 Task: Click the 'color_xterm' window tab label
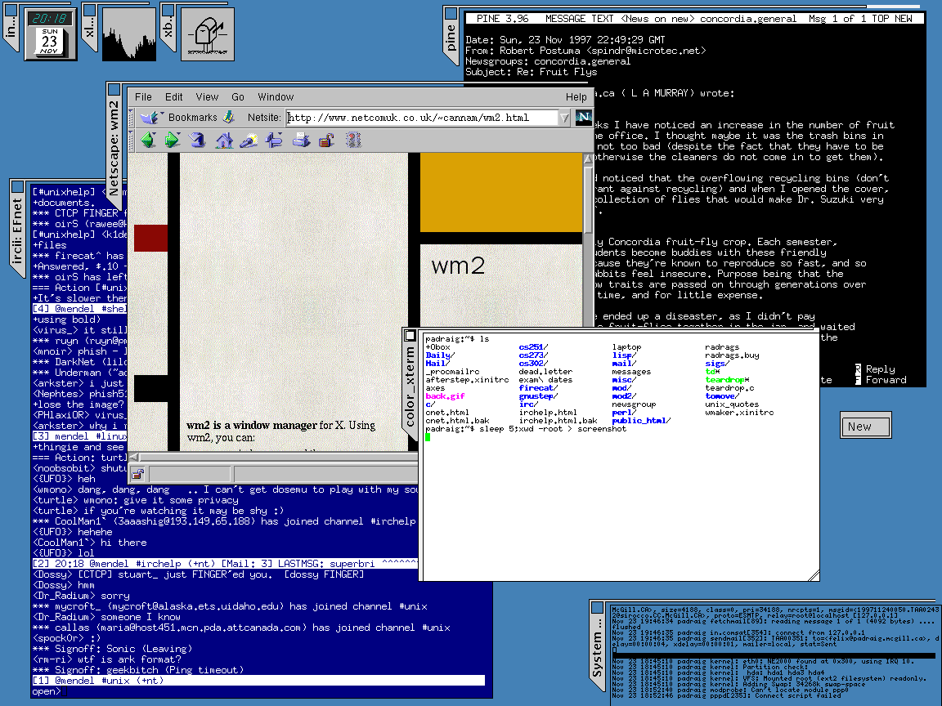pyautogui.click(x=410, y=386)
